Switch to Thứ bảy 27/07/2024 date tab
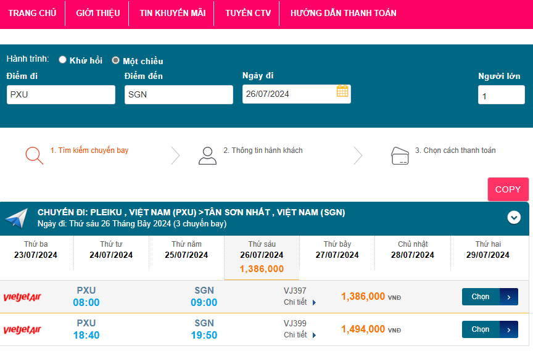 tap(337, 250)
